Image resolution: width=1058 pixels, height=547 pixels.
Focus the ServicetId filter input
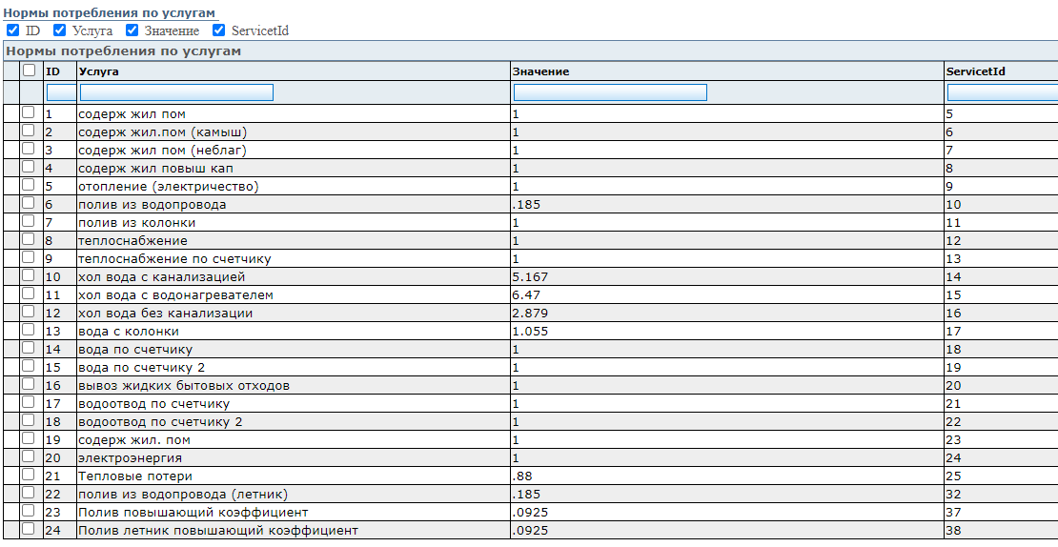tap(1003, 92)
